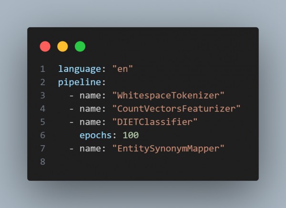286x208 pixels.
Task: Click empty line number 8
Action: pos(43,161)
